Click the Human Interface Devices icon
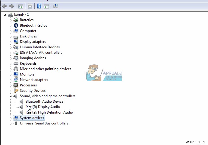Image resolution: width=208 pixels, height=145 pixels. (x=16, y=47)
